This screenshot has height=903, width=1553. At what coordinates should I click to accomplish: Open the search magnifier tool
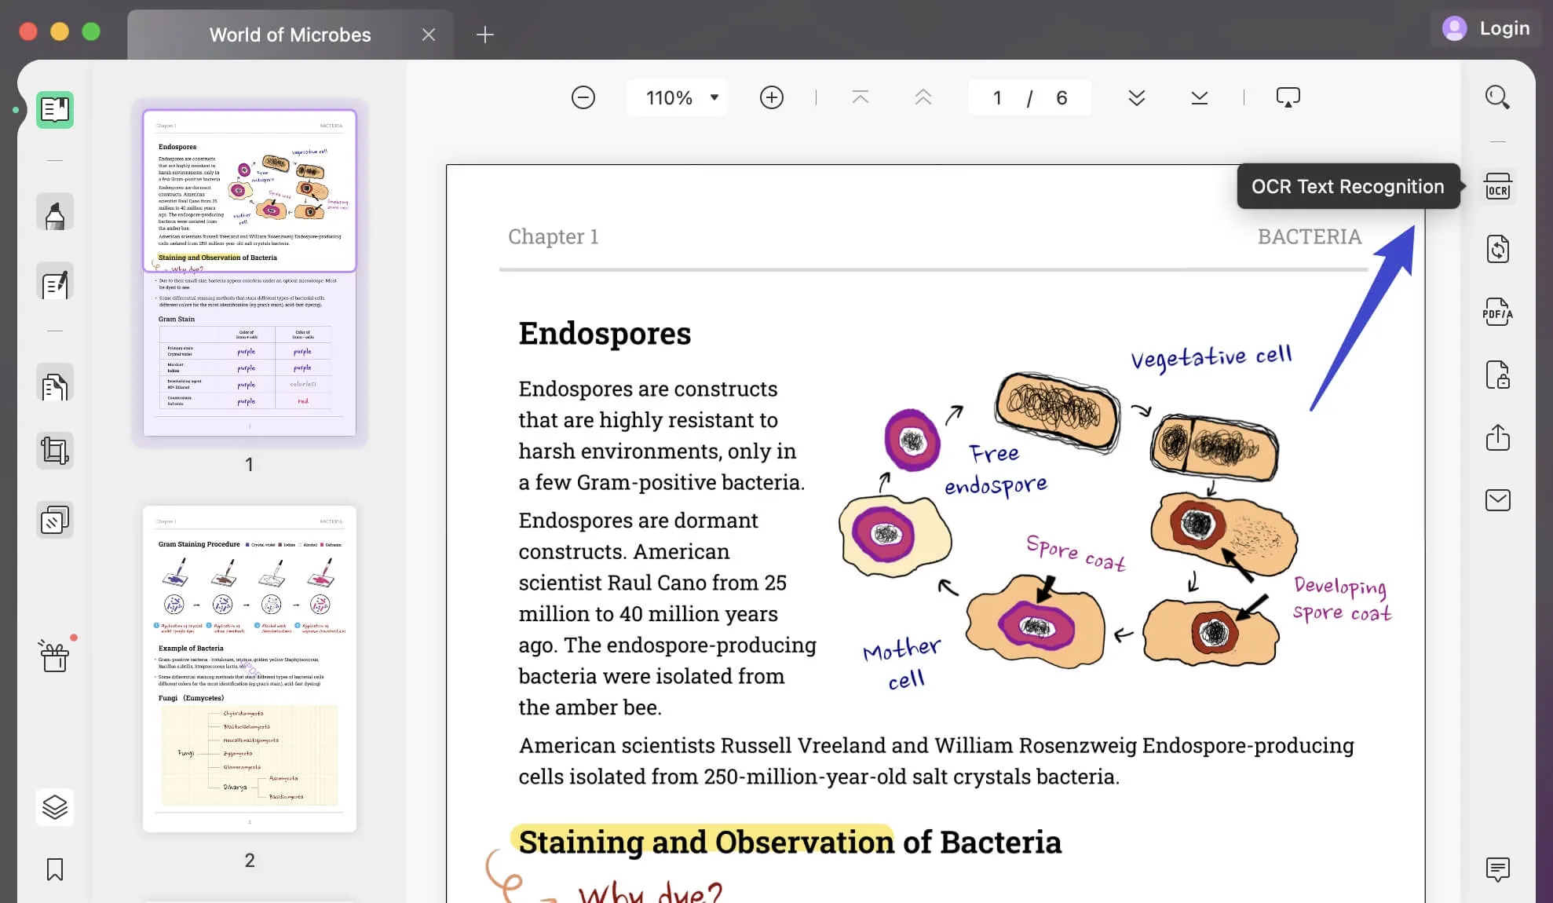[x=1497, y=97]
